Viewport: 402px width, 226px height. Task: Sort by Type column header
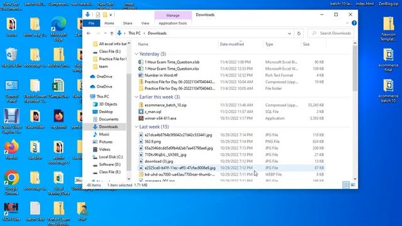[x=282, y=44]
